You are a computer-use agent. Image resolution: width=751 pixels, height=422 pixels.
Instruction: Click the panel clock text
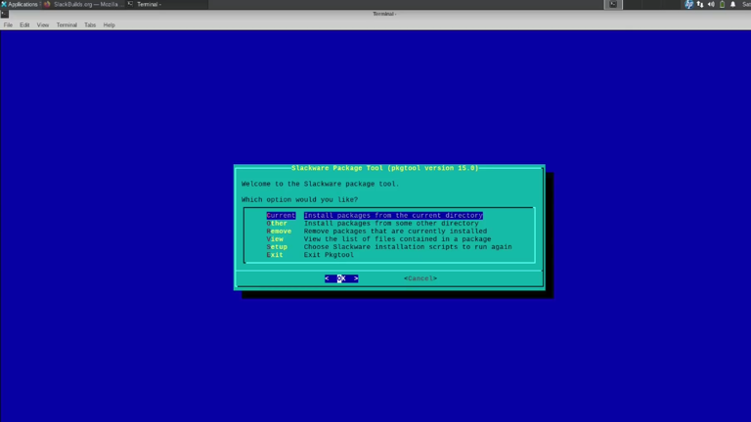click(x=746, y=4)
